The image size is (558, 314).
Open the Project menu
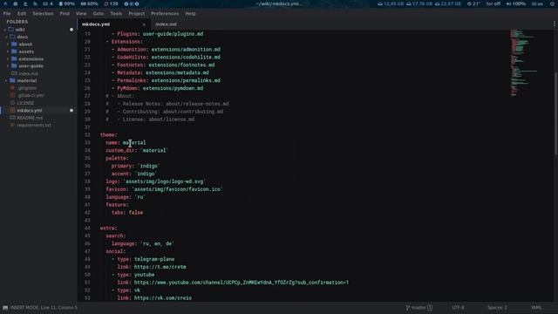(137, 14)
